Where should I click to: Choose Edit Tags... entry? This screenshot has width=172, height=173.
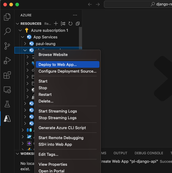pyautogui.click(x=67, y=155)
